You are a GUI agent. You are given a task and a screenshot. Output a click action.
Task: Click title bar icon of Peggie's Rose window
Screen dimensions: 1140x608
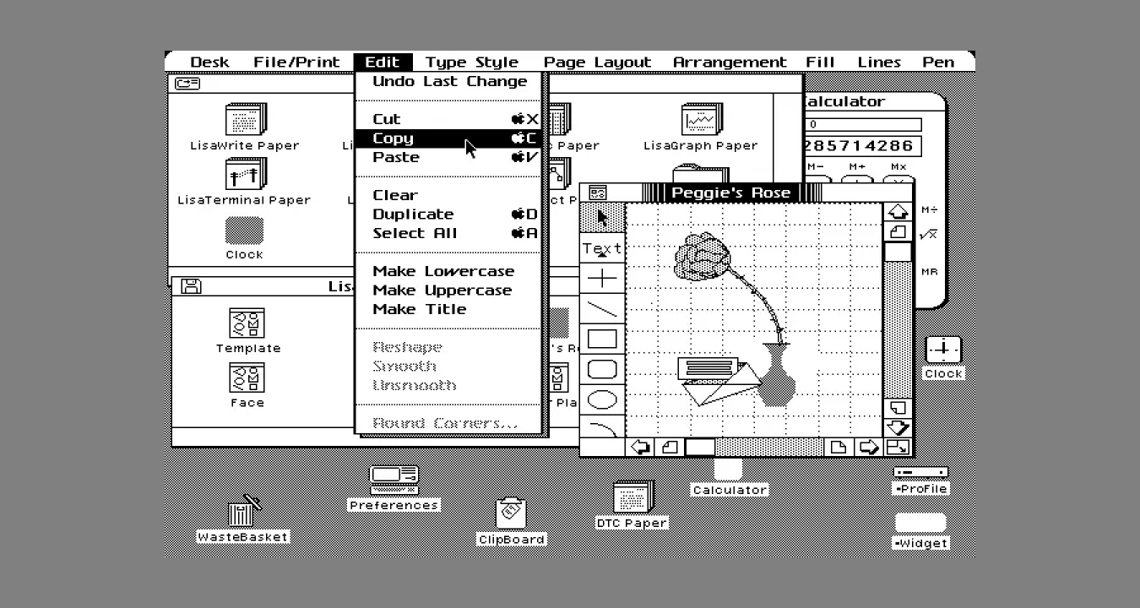coord(598,193)
